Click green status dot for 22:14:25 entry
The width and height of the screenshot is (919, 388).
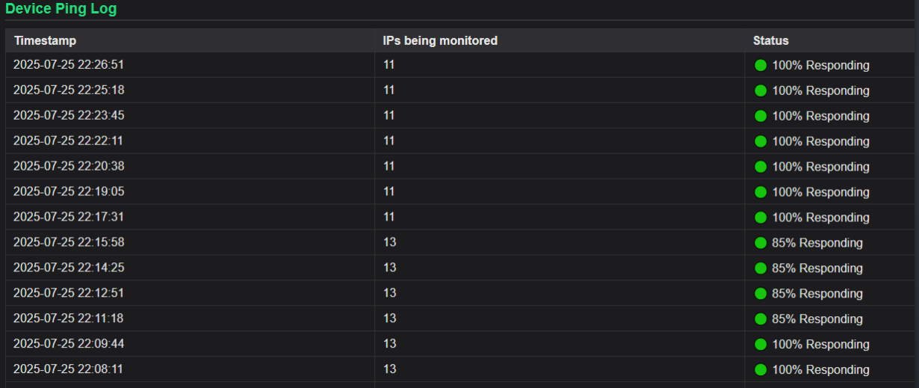point(761,268)
